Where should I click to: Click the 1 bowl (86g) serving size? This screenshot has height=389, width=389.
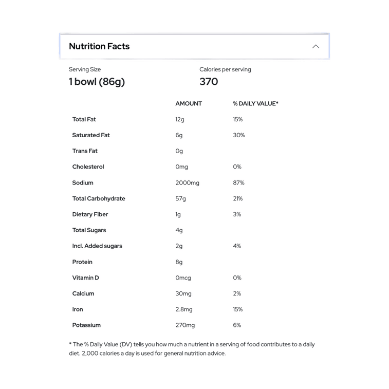97,82
